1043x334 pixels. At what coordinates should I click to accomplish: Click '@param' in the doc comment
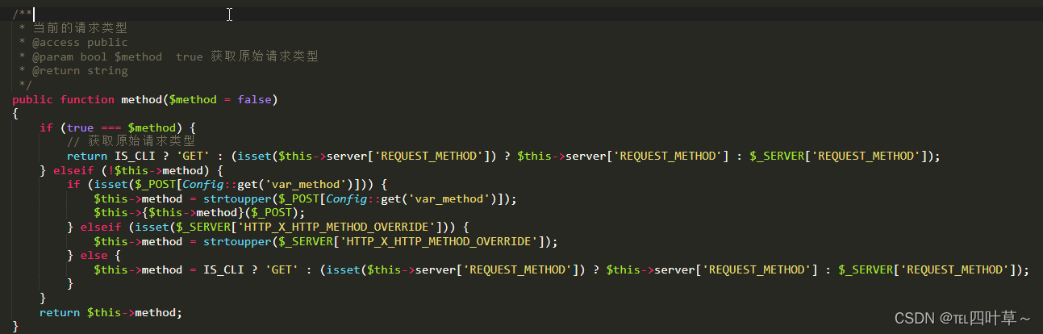52,56
